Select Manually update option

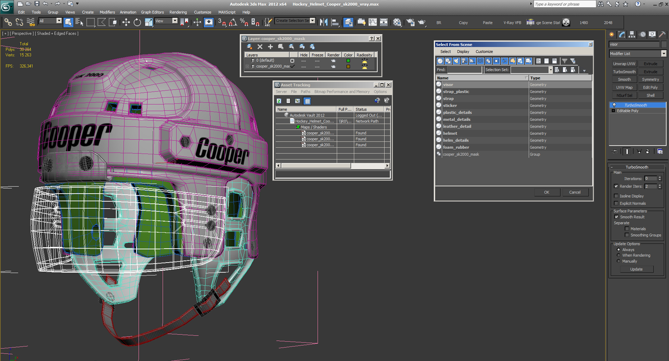coord(618,261)
